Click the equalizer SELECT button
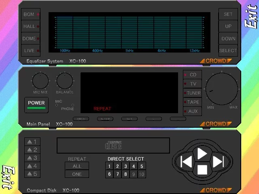The image size is (259, 194). (228, 51)
